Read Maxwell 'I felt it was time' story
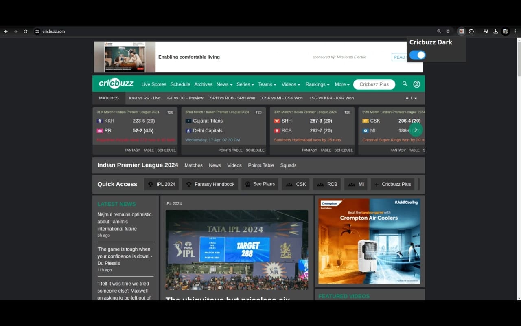 click(x=125, y=291)
